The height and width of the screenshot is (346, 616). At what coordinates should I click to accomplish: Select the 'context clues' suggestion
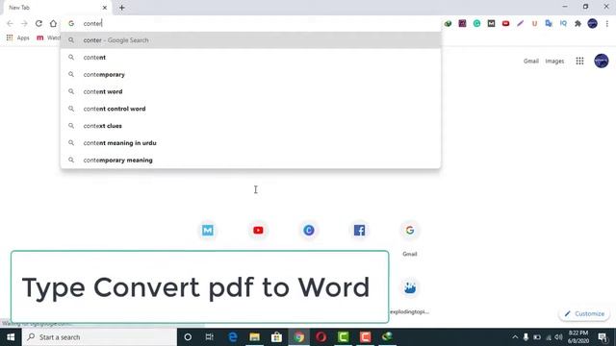coord(250,126)
